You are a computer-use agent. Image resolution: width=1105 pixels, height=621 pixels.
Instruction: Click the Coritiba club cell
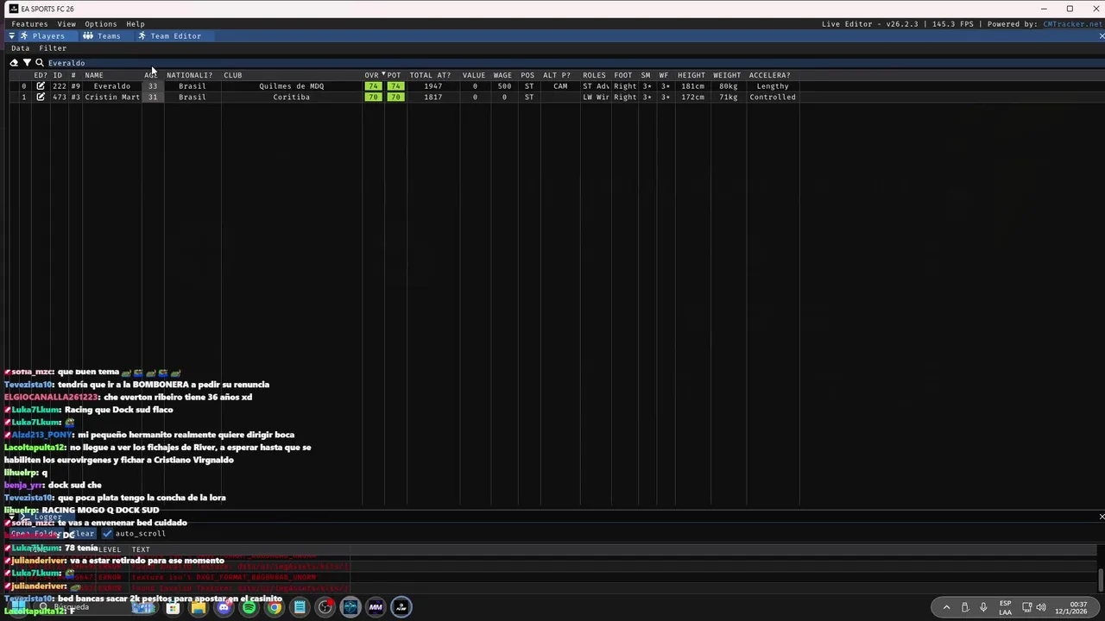tap(291, 97)
